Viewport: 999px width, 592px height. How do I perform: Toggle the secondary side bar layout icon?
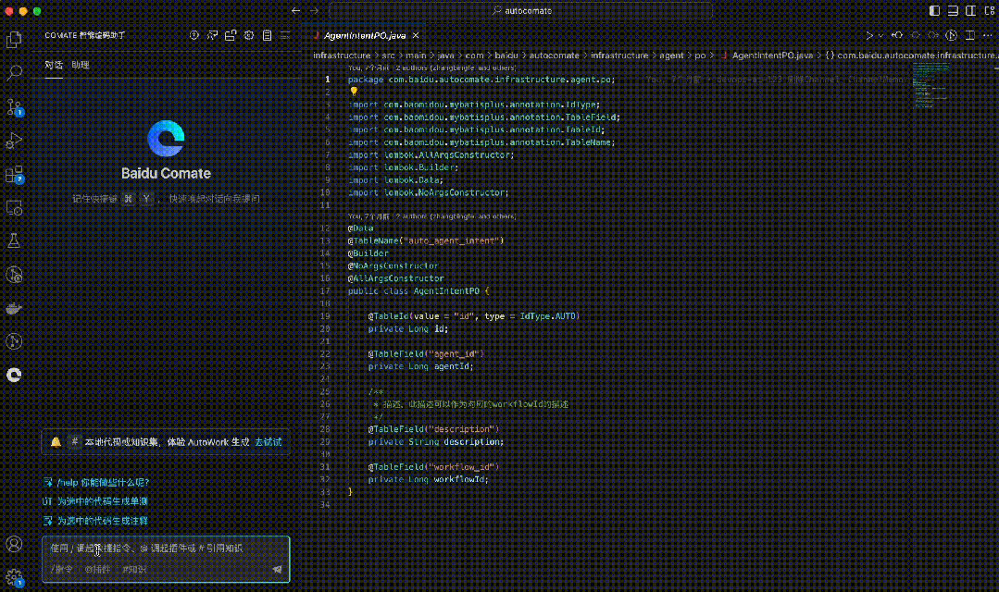[x=970, y=11]
